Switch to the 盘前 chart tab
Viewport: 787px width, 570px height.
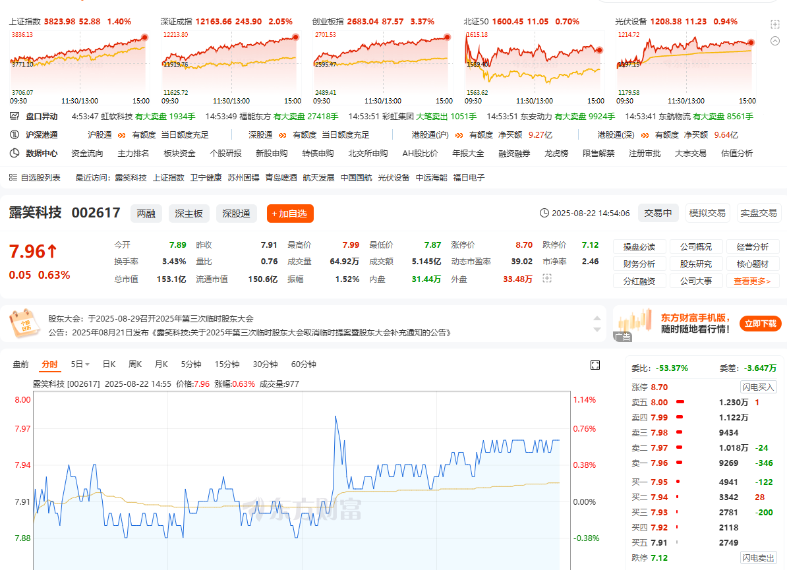[x=20, y=364]
